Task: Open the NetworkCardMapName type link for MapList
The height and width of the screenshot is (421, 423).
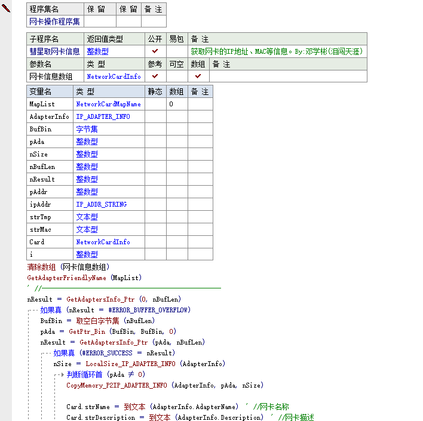Action: [x=108, y=104]
